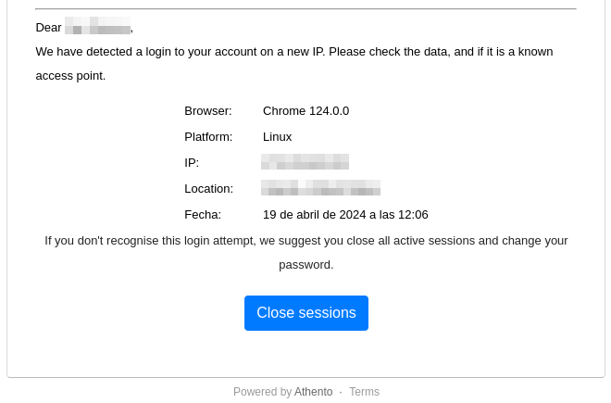Click the IP: label
The height and width of the screenshot is (403, 611).
(192, 163)
